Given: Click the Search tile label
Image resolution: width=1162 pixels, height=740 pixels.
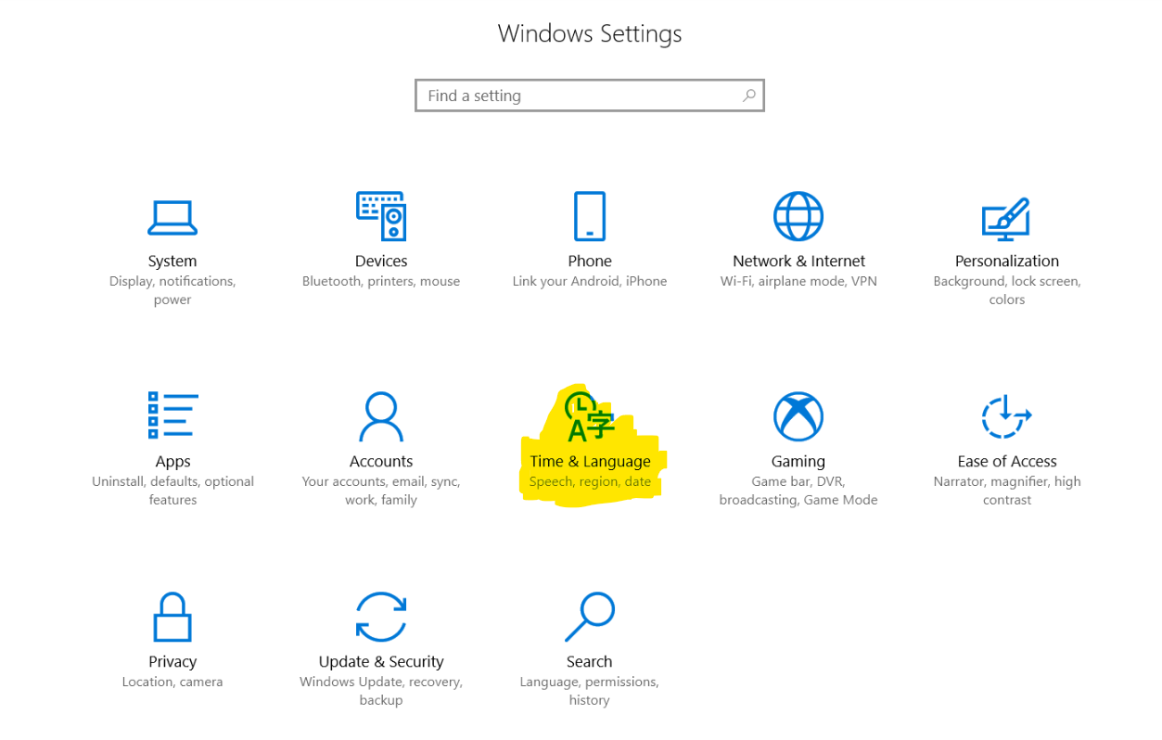Looking at the screenshot, I should pos(590,662).
